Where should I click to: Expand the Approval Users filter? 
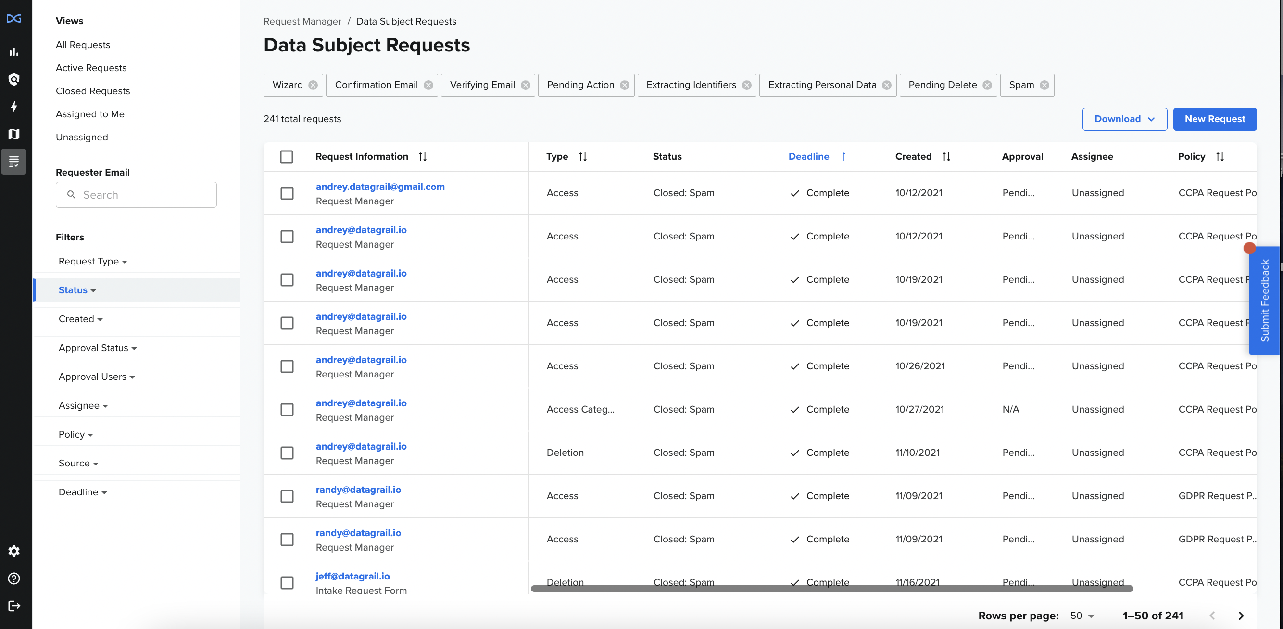tap(97, 377)
